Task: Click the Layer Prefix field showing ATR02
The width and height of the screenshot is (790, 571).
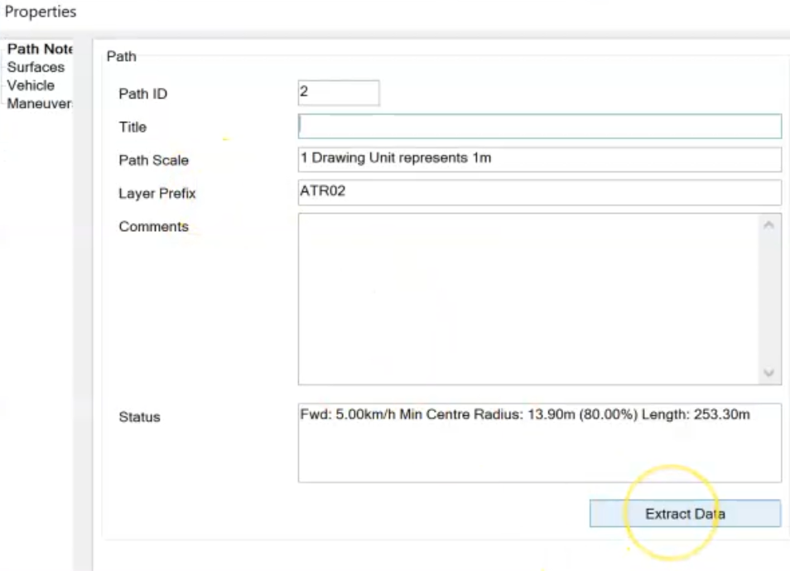Action: (539, 192)
